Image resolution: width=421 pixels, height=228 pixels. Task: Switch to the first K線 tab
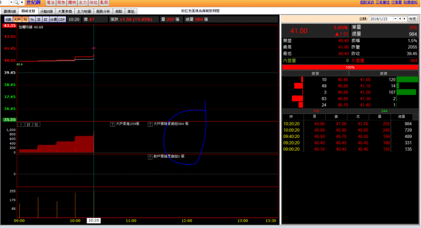(10, 11)
